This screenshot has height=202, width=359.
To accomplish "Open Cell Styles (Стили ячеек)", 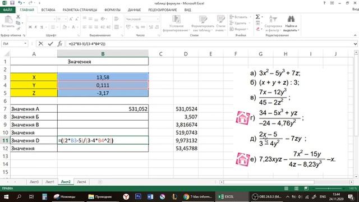I will (220, 24).
